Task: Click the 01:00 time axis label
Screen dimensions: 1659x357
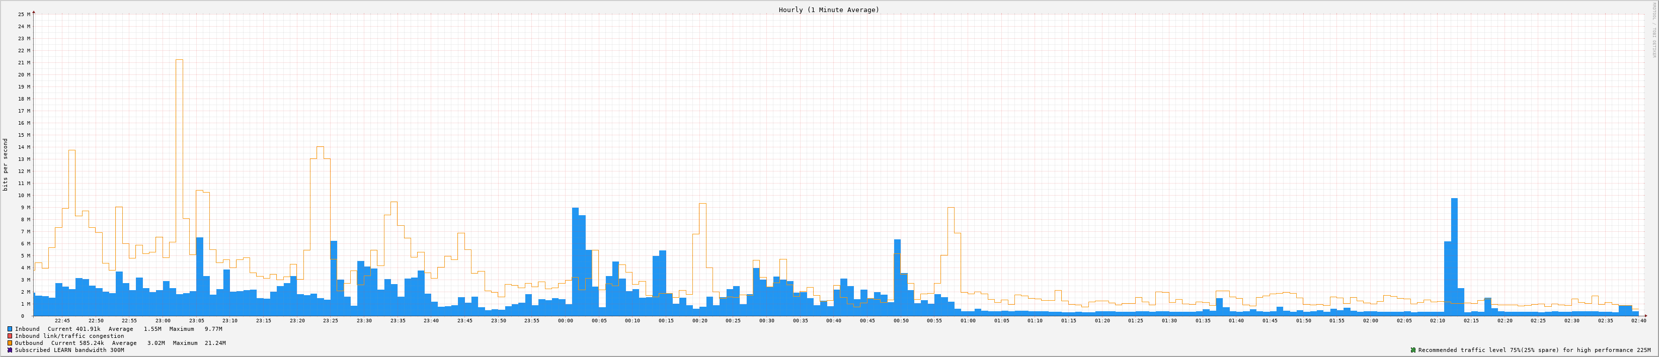Action: coord(967,321)
